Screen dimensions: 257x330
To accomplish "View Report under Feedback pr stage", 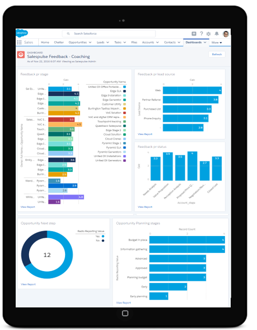I will (x=28, y=207).
